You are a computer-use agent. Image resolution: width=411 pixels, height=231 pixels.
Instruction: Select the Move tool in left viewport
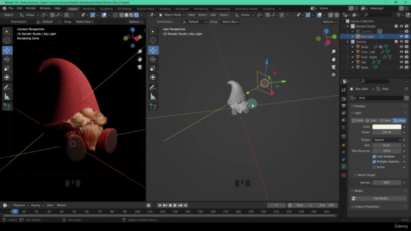7,50
